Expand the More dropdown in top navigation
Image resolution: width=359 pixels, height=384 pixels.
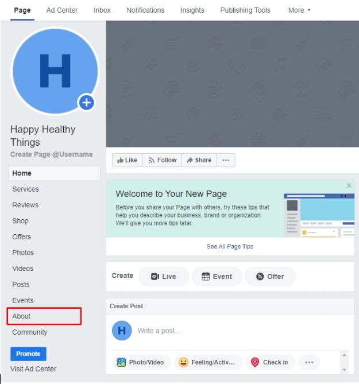(299, 10)
